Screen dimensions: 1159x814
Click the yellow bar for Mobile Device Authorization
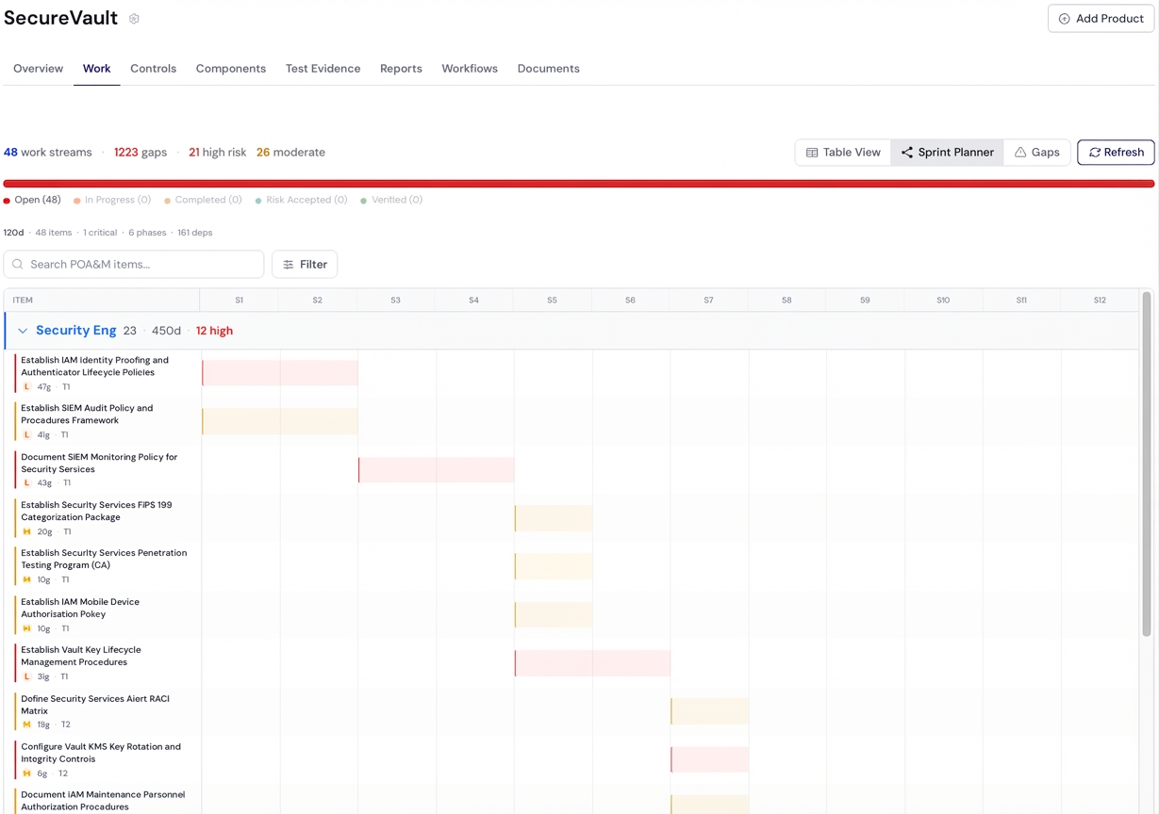pyautogui.click(x=554, y=615)
